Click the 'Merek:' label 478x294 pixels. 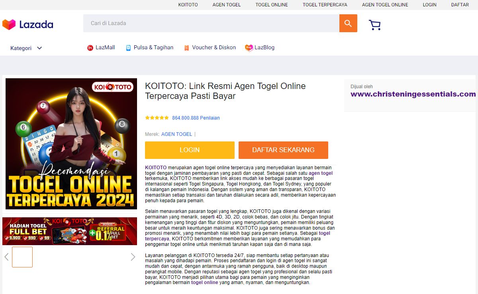point(152,134)
